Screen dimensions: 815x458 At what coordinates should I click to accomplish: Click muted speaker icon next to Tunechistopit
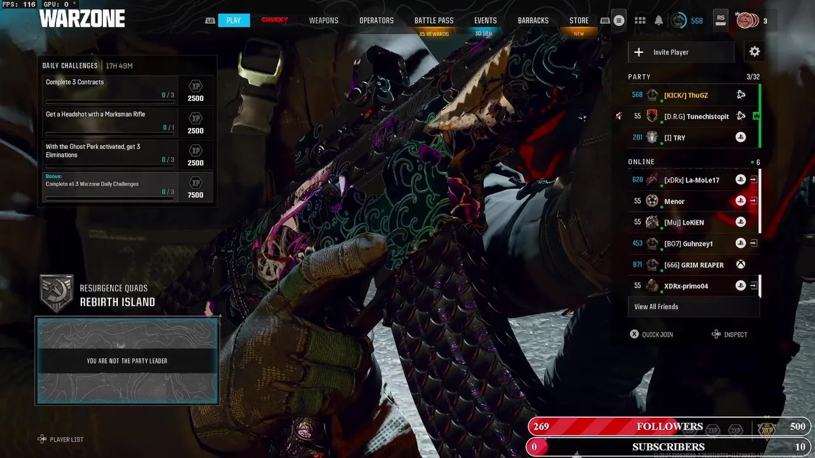tap(618, 116)
